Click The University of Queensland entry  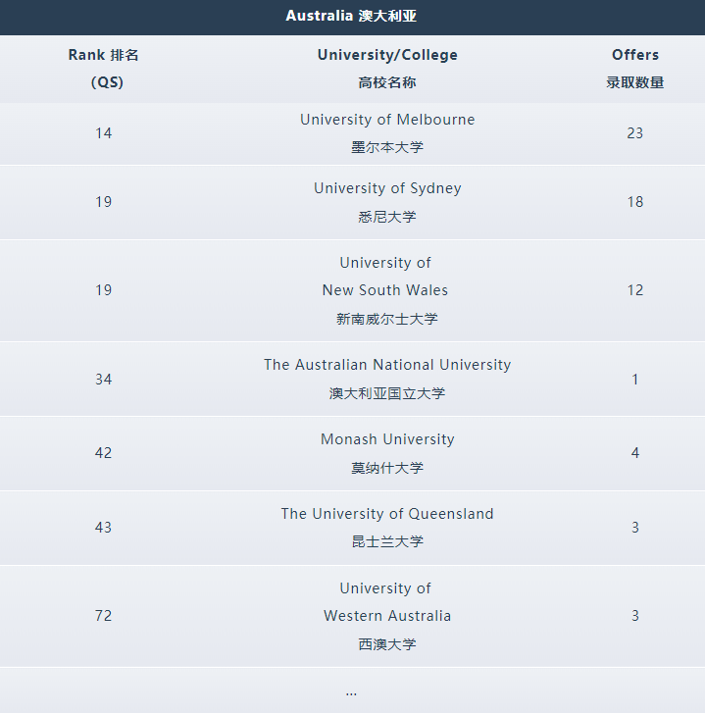point(387,514)
